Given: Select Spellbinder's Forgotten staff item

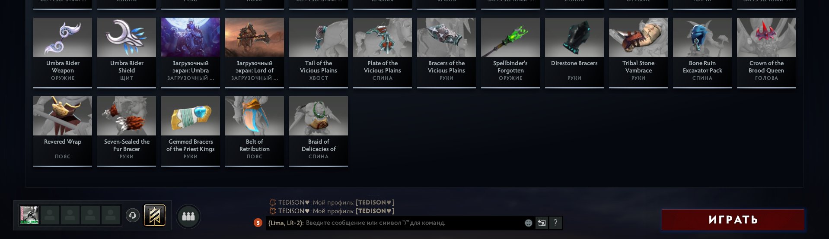Looking at the screenshot, I should [x=510, y=53].
